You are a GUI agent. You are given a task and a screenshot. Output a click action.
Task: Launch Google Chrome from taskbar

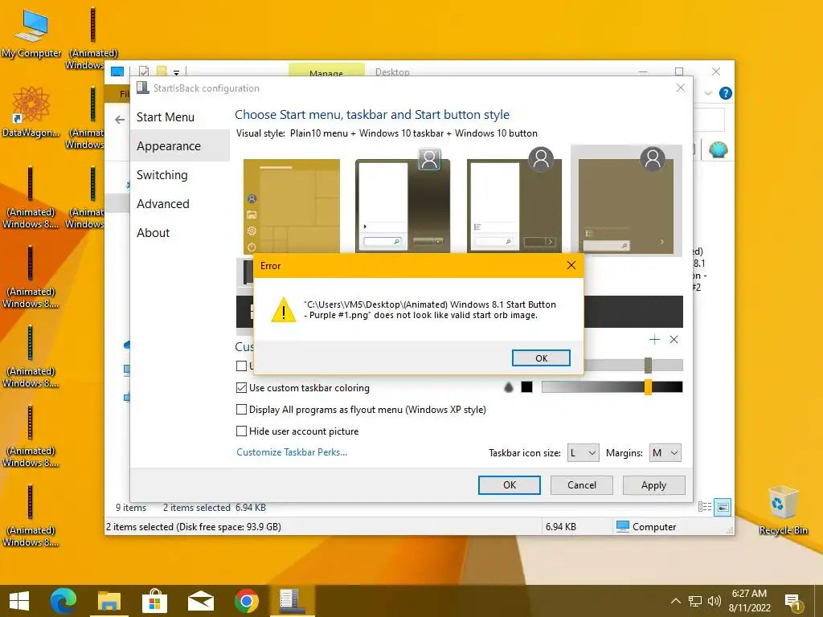(x=246, y=601)
